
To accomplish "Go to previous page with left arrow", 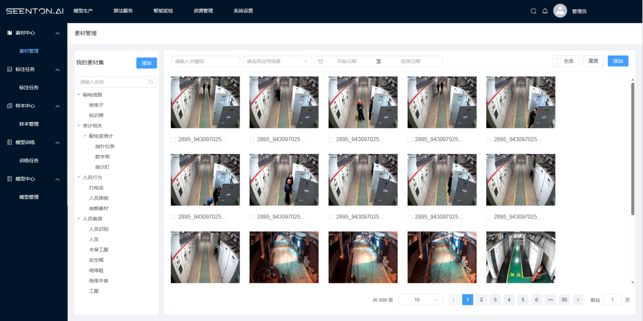I will pos(454,300).
